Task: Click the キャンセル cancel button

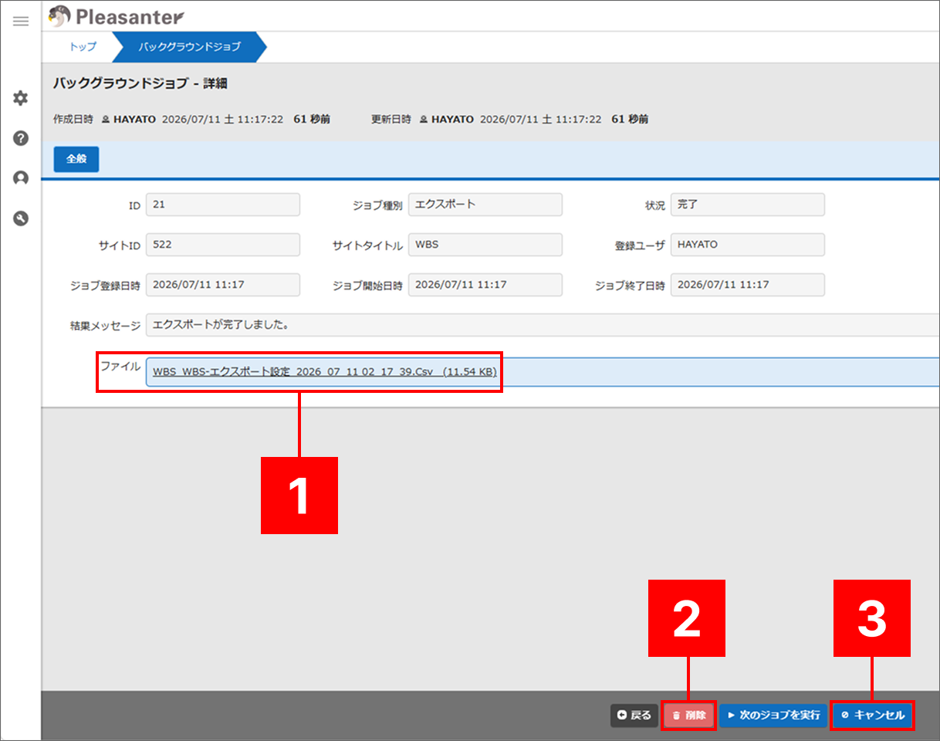Action: [873, 716]
